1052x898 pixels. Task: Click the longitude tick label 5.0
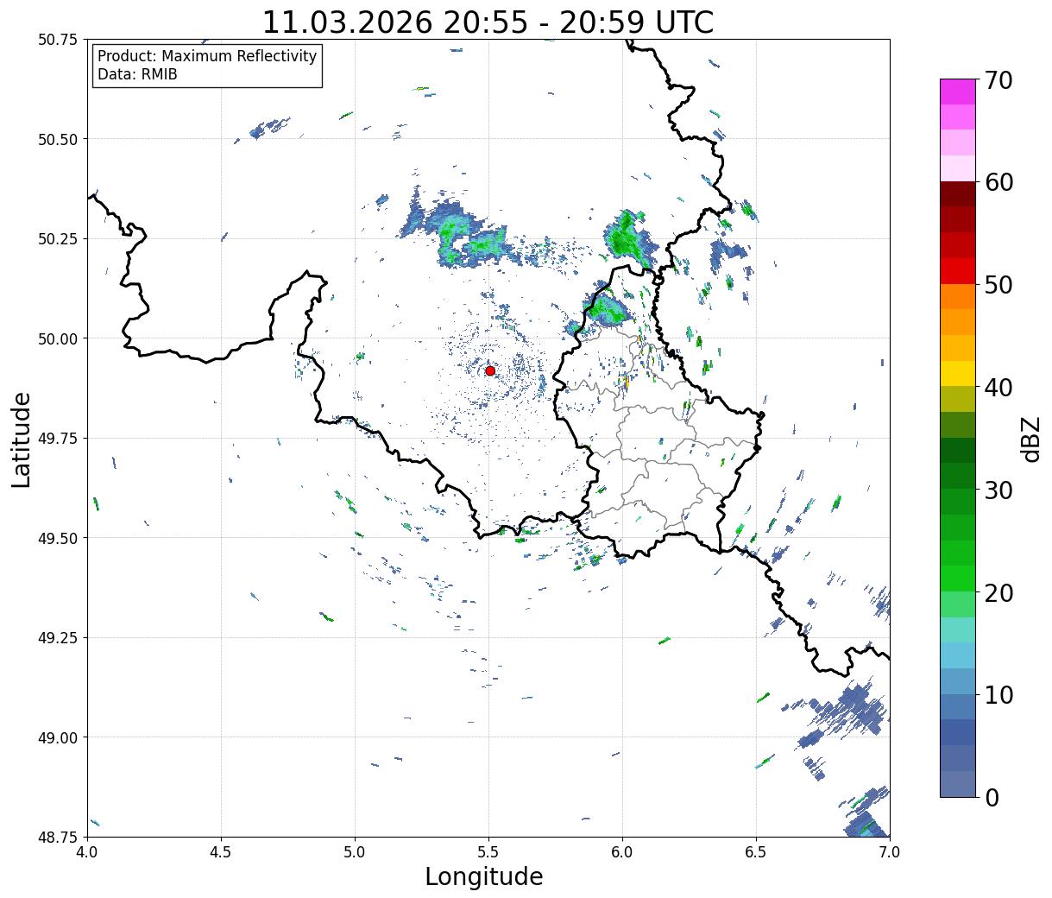tap(355, 851)
